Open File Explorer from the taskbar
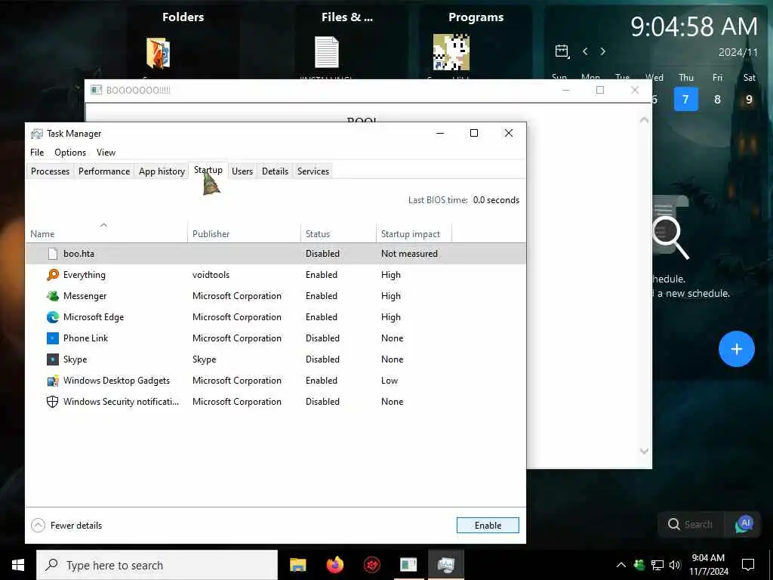This screenshot has width=773, height=580. click(297, 565)
